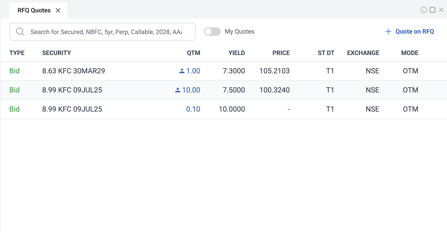Click the Quote on RFQ link

[x=414, y=32]
